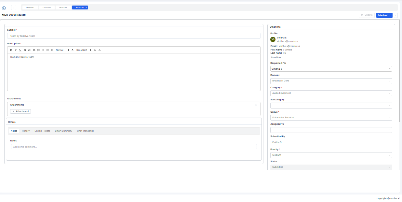Increase indent in description editor
This screenshot has height=202, width=402.
coord(52,50)
